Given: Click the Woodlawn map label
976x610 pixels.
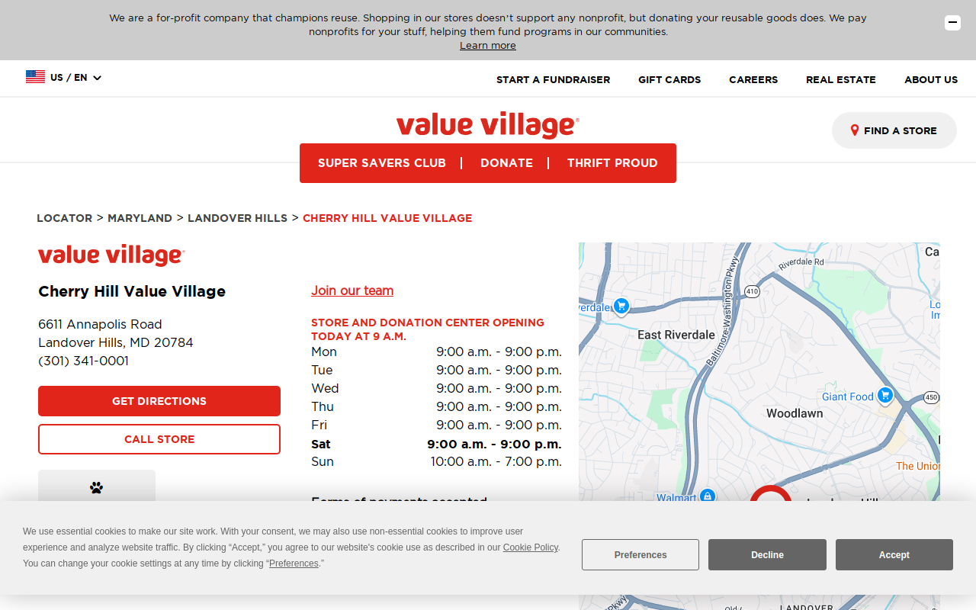Looking at the screenshot, I should coord(795,413).
